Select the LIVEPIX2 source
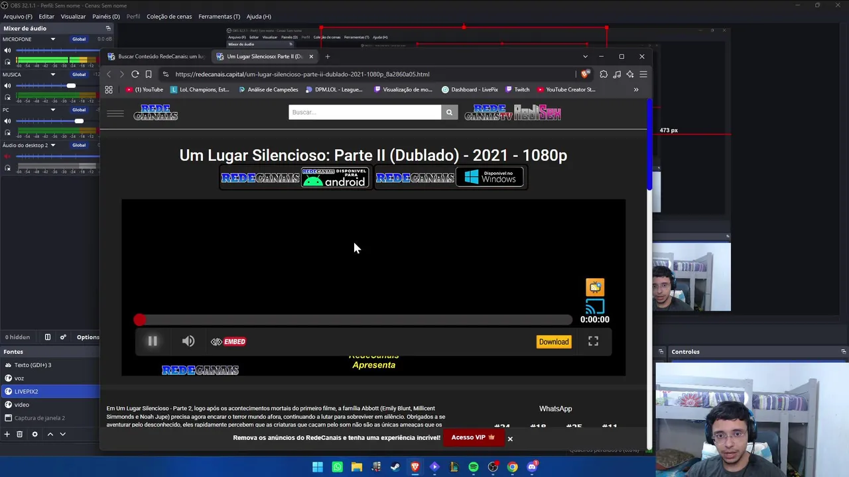The width and height of the screenshot is (849, 477). pos(50,392)
